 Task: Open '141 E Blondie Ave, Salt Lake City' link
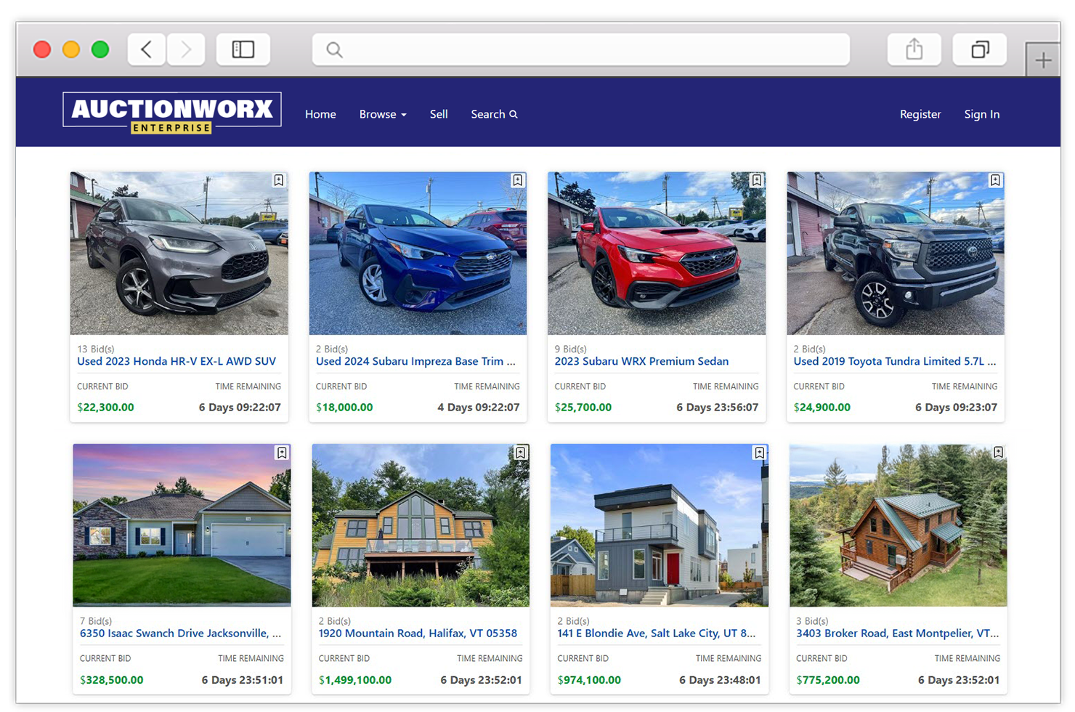tap(657, 634)
